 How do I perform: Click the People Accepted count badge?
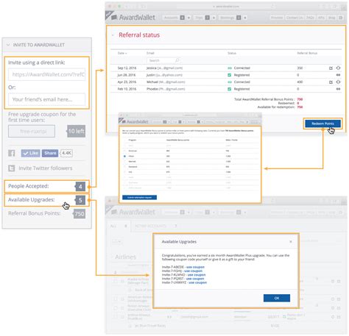[x=80, y=187]
